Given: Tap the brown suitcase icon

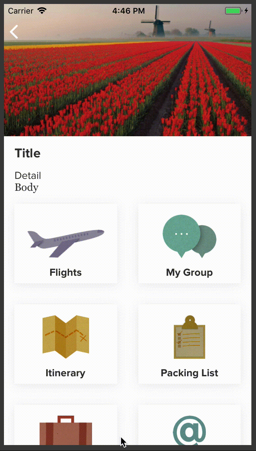Looking at the screenshot, I should (66, 430).
